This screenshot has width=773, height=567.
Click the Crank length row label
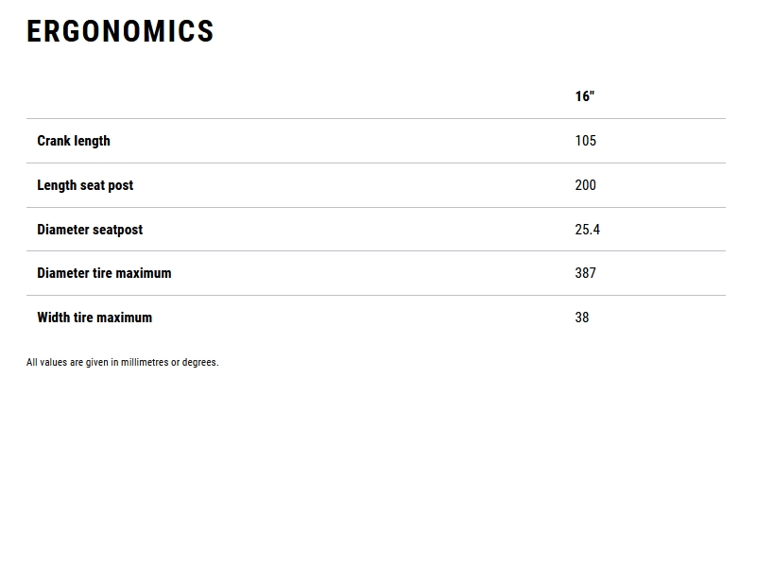[74, 141]
